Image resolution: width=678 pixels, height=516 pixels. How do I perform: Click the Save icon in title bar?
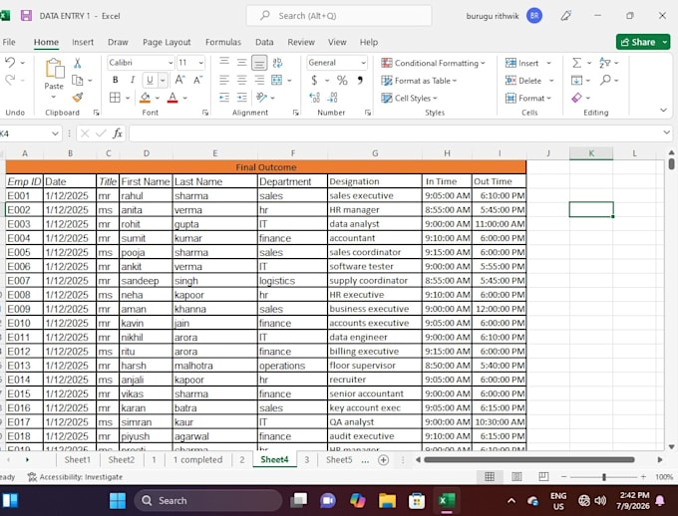(x=26, y=16)
